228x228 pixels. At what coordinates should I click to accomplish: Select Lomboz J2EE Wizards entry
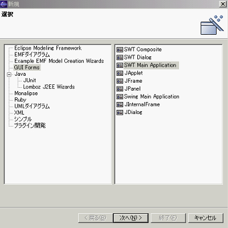(x=49, y=87)
